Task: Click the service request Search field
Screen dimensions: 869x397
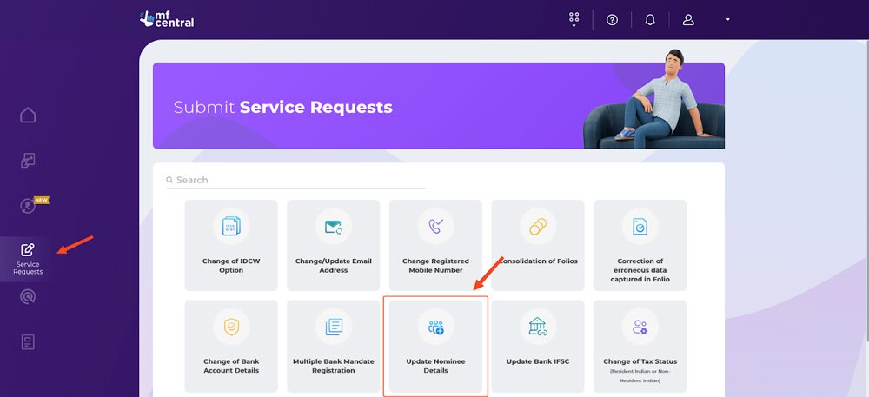Action: [x=295, y=180]
